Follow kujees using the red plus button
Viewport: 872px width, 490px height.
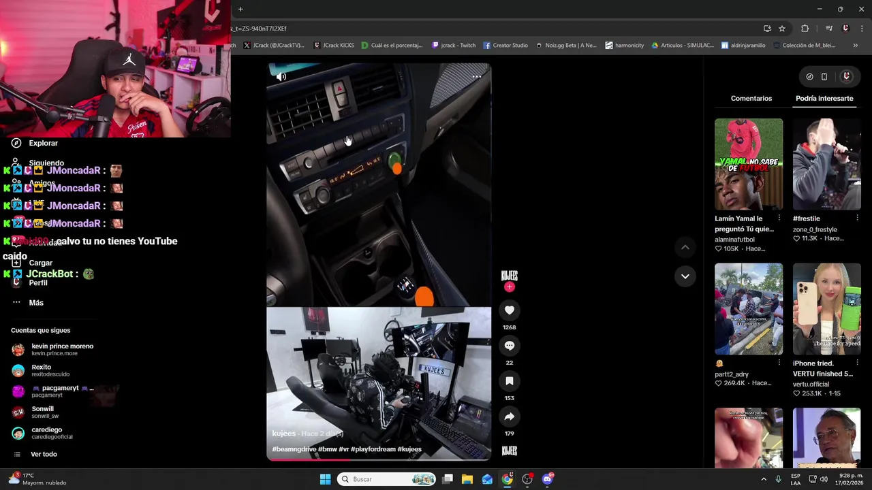pos(509,287)
